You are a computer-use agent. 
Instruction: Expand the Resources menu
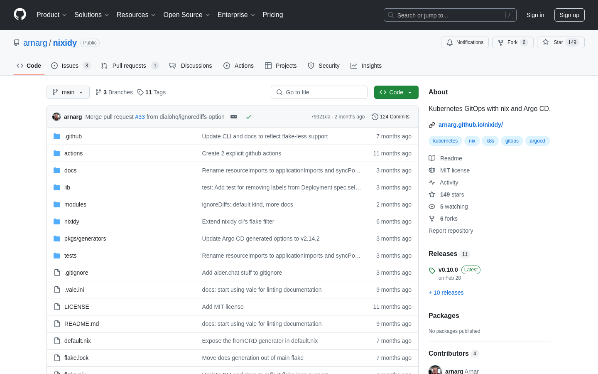click(136, 15)
